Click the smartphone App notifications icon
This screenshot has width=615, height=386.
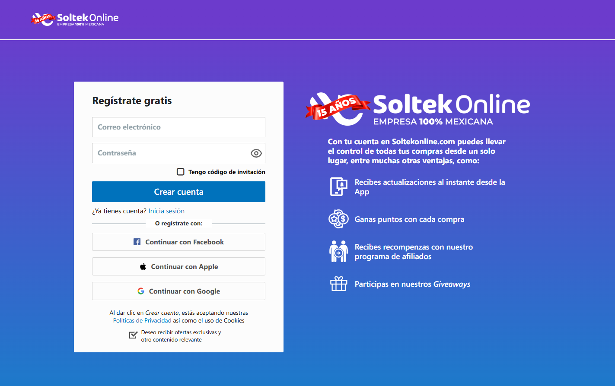click(339, 187)
